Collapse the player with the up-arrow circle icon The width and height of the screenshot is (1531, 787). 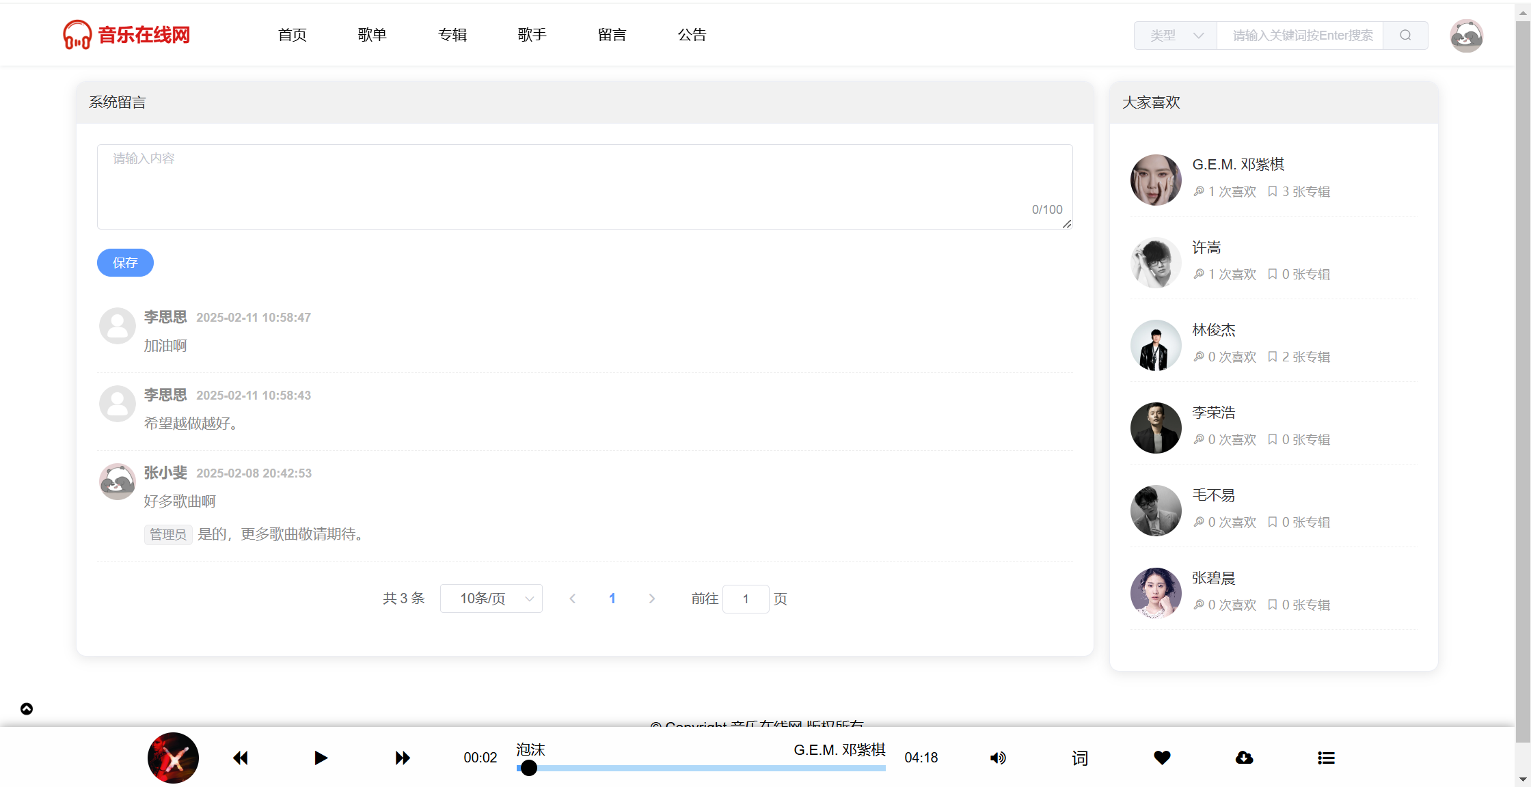[27, 708]
